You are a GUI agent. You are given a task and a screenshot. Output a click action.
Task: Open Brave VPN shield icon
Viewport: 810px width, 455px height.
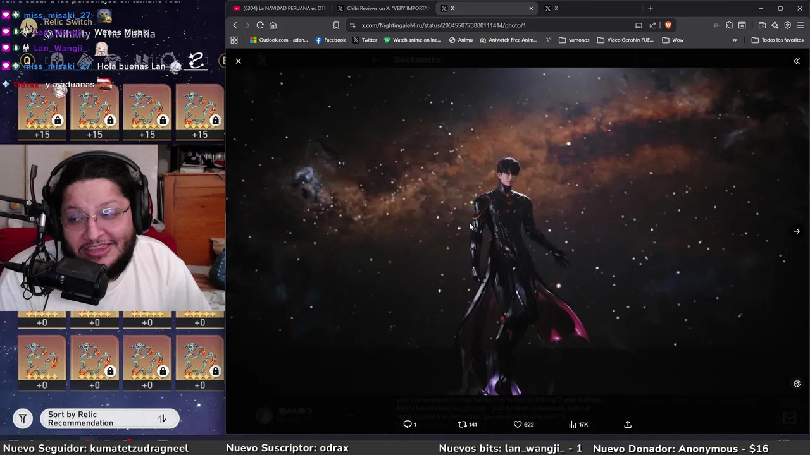[787, 25]
